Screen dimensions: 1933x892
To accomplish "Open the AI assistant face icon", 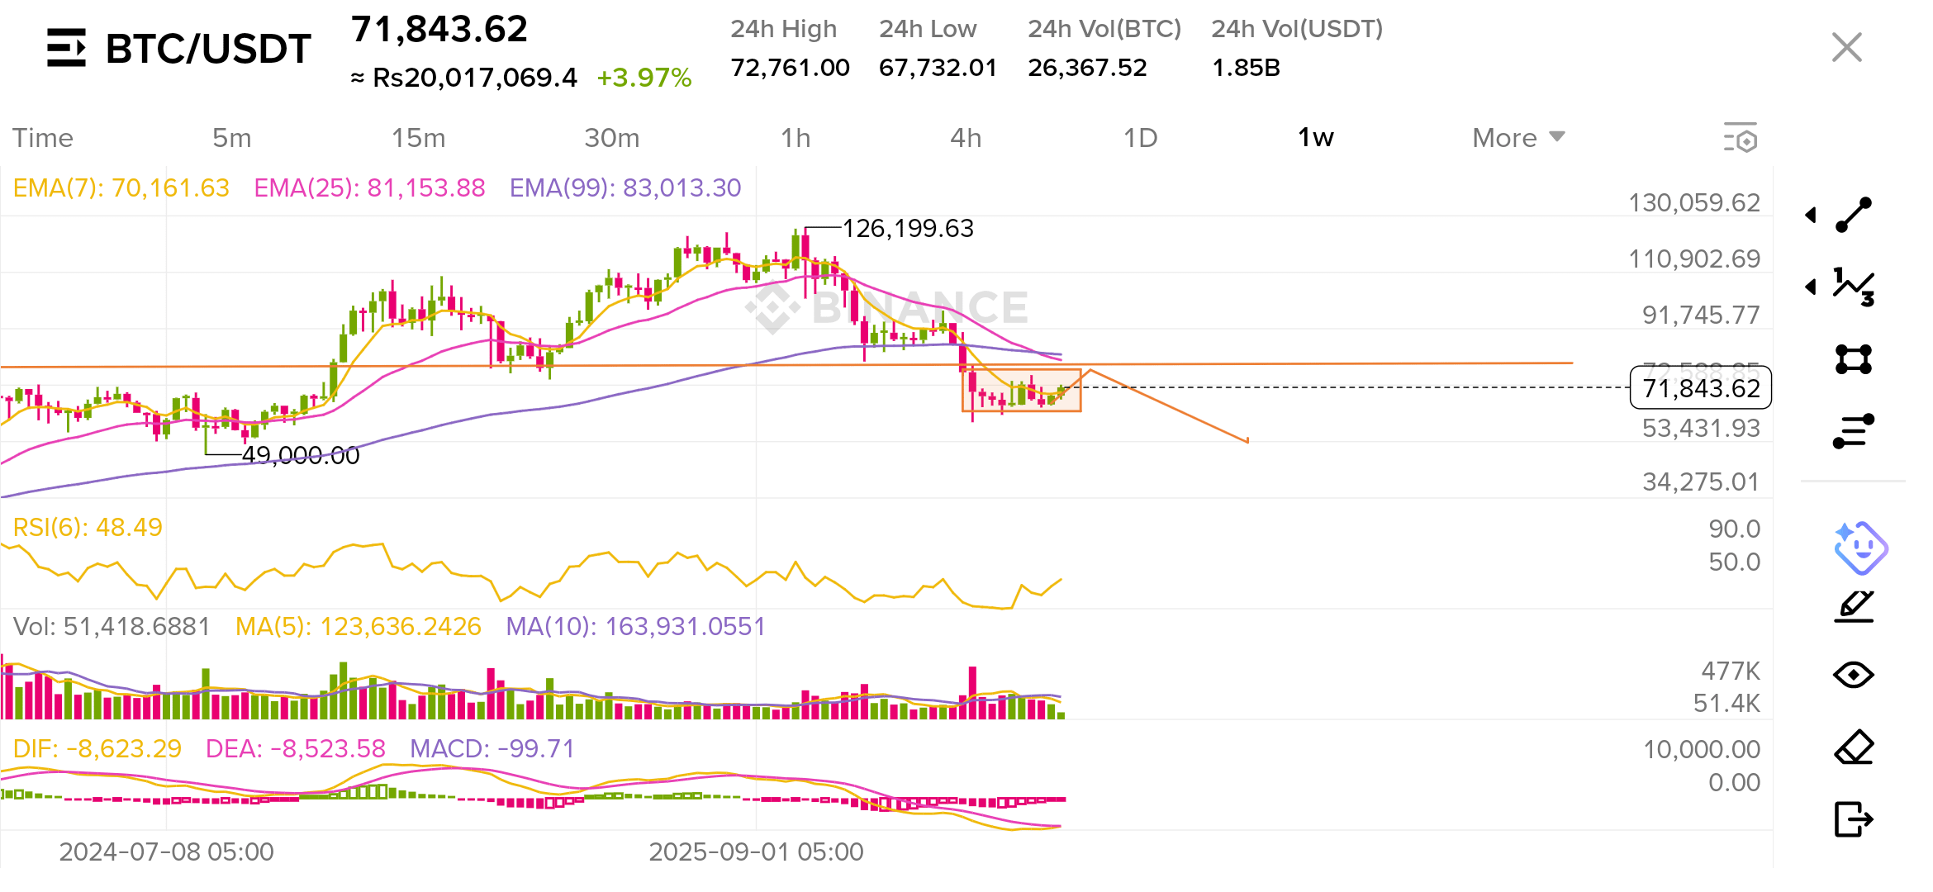I will coord(1860,548).
